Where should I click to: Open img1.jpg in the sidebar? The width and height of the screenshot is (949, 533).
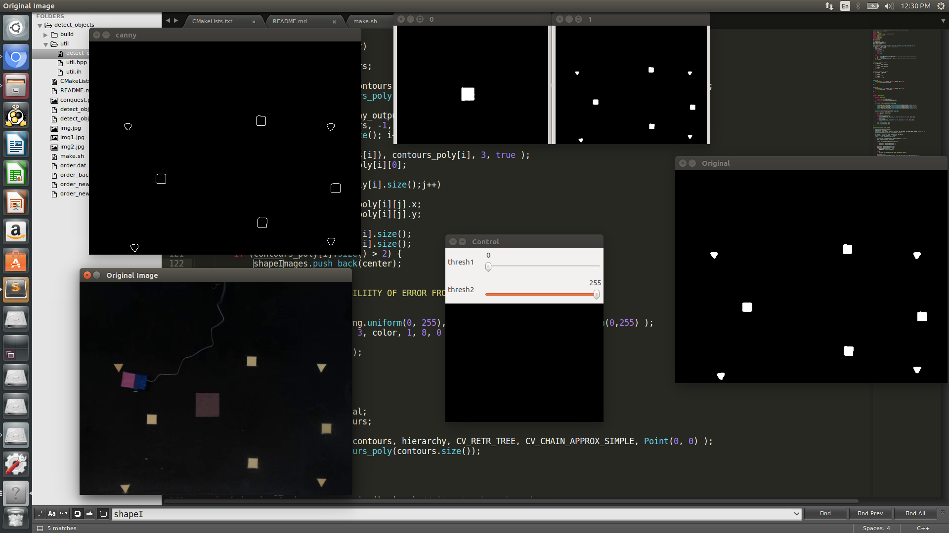(x=72, y=137)
